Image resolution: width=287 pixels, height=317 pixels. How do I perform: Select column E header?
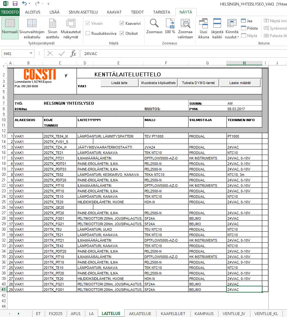click(x=118, y=63)
